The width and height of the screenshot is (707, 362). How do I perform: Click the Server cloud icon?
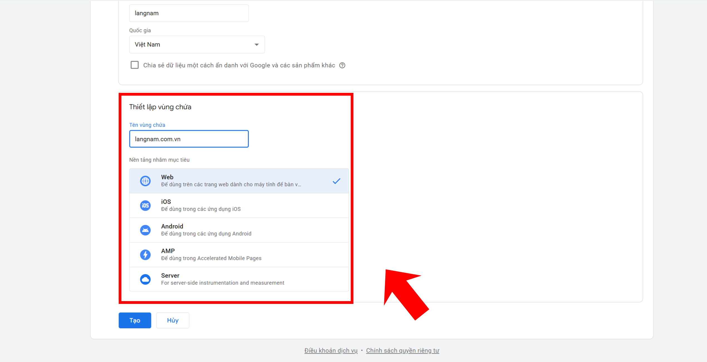[145, 279]
